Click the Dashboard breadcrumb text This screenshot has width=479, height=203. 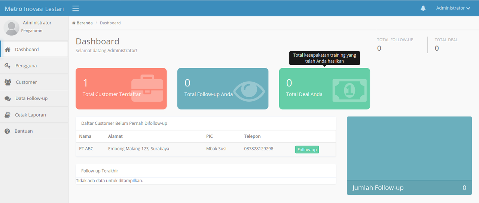pos(110,23)
